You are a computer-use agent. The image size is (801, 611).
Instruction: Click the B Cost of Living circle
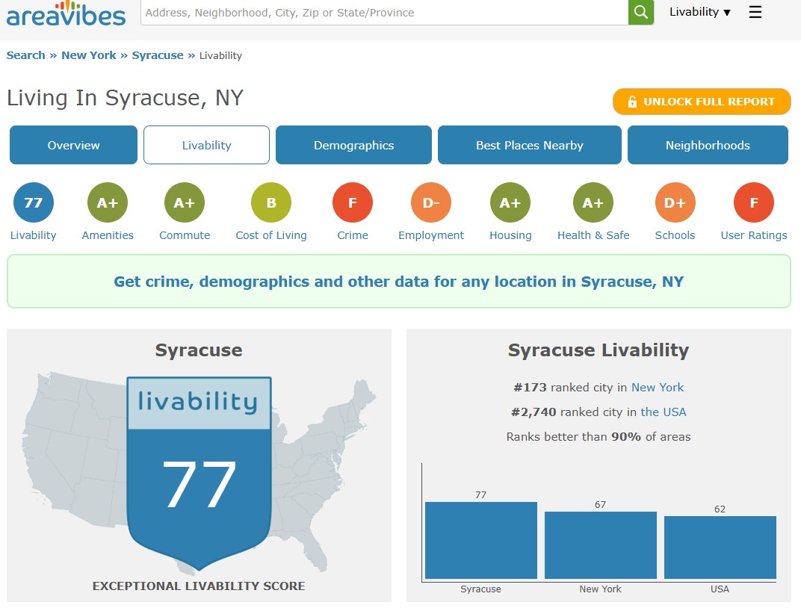tap(271, 202)
